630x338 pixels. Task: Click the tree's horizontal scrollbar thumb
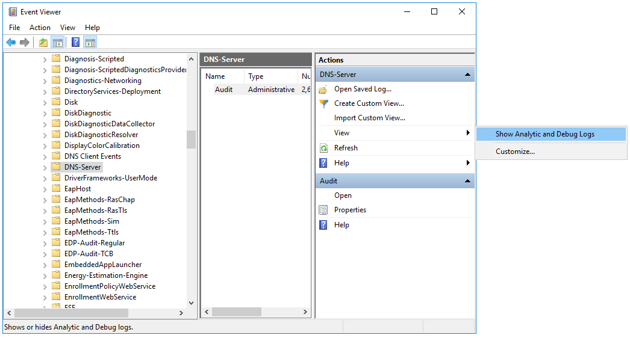tap(71, 313)
